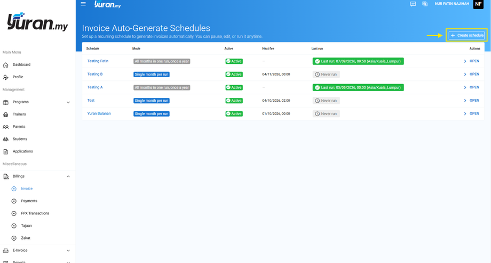Viewport: 491px width, 263px height.
Task: Open the Testing A schedule link
Action: [x=95, y=87]
